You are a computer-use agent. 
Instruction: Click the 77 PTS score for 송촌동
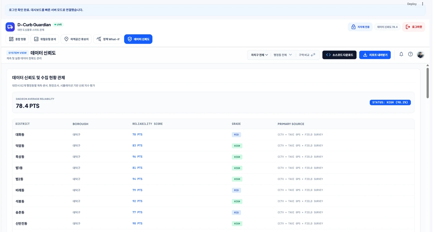click(x=137, y=212)
